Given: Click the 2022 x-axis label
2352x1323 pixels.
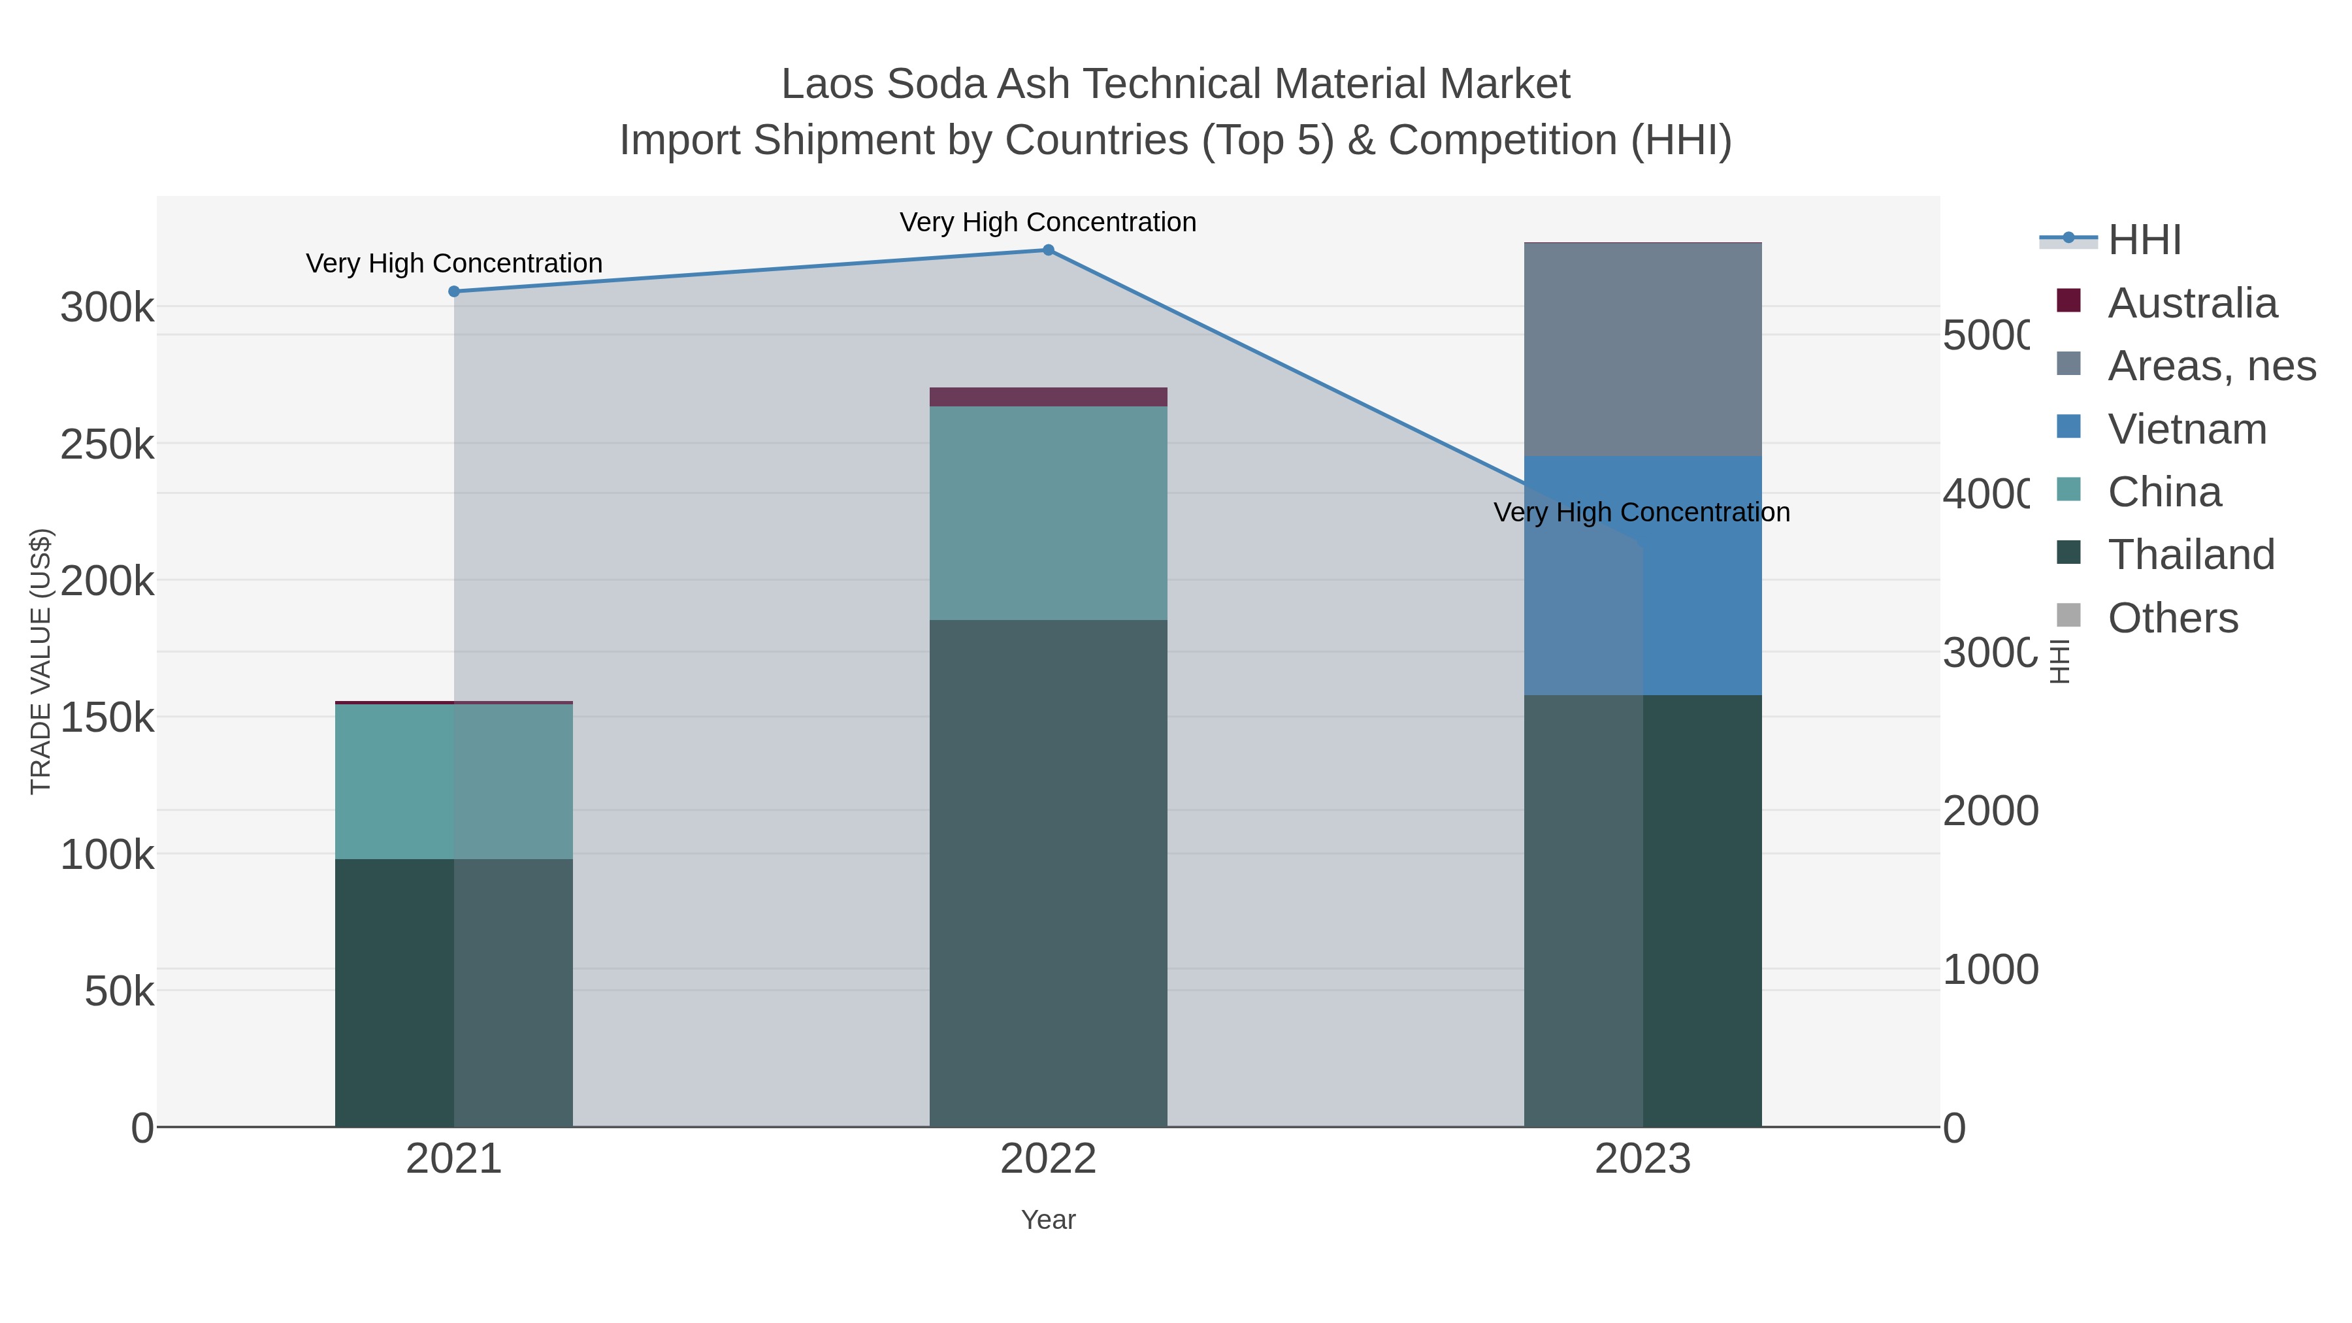Looking at the screenshot, I should [x=1048, y=1160].
